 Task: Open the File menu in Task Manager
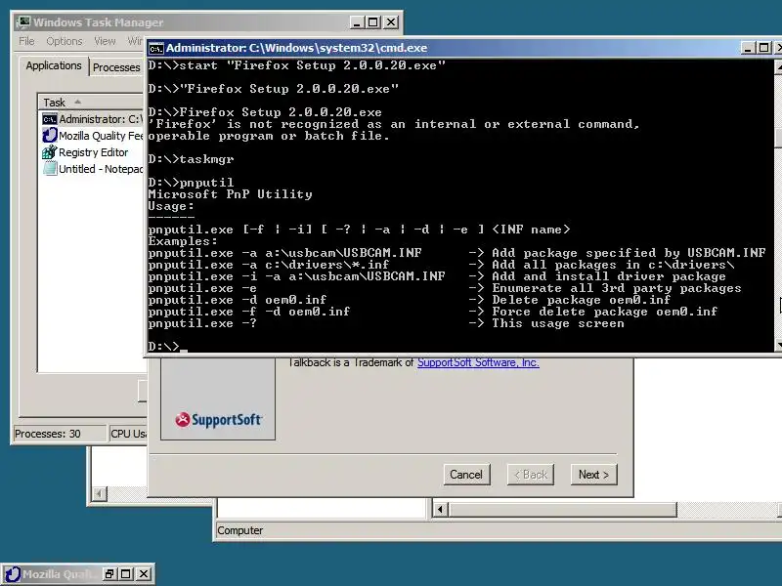click(26, 41)
